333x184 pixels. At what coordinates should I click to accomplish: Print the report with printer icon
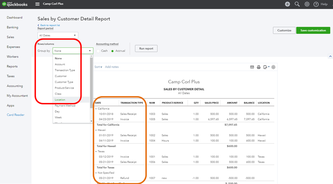[x=259, y=67]
